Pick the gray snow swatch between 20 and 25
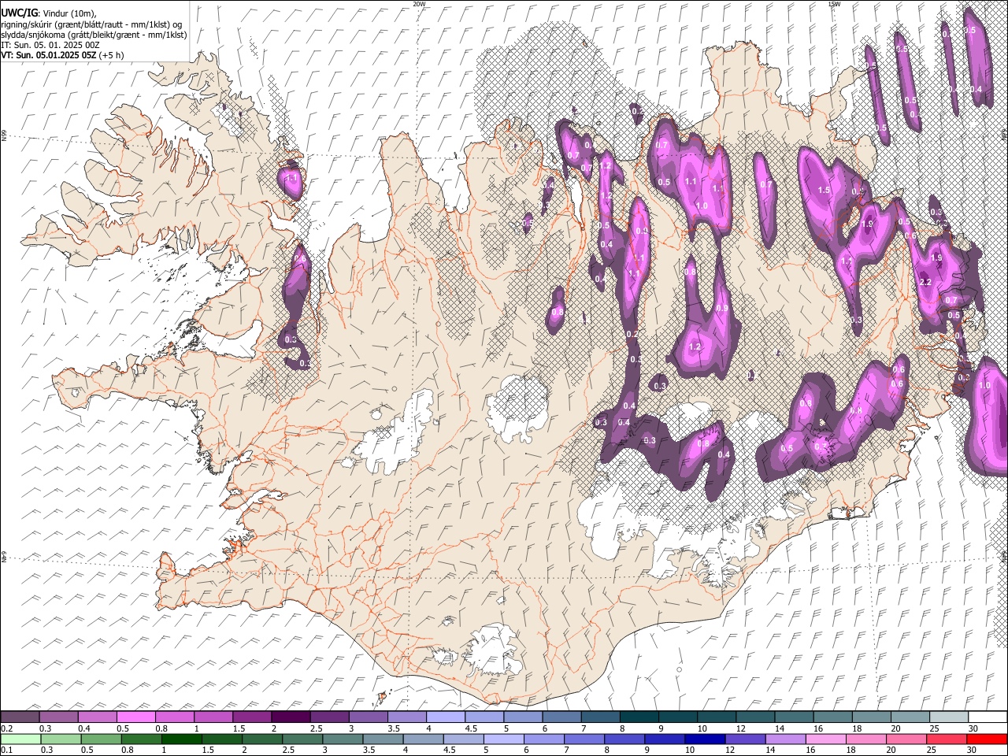The width and height of the screenshot is (1008, 756). pyautogui.click(x=910, y=717)
